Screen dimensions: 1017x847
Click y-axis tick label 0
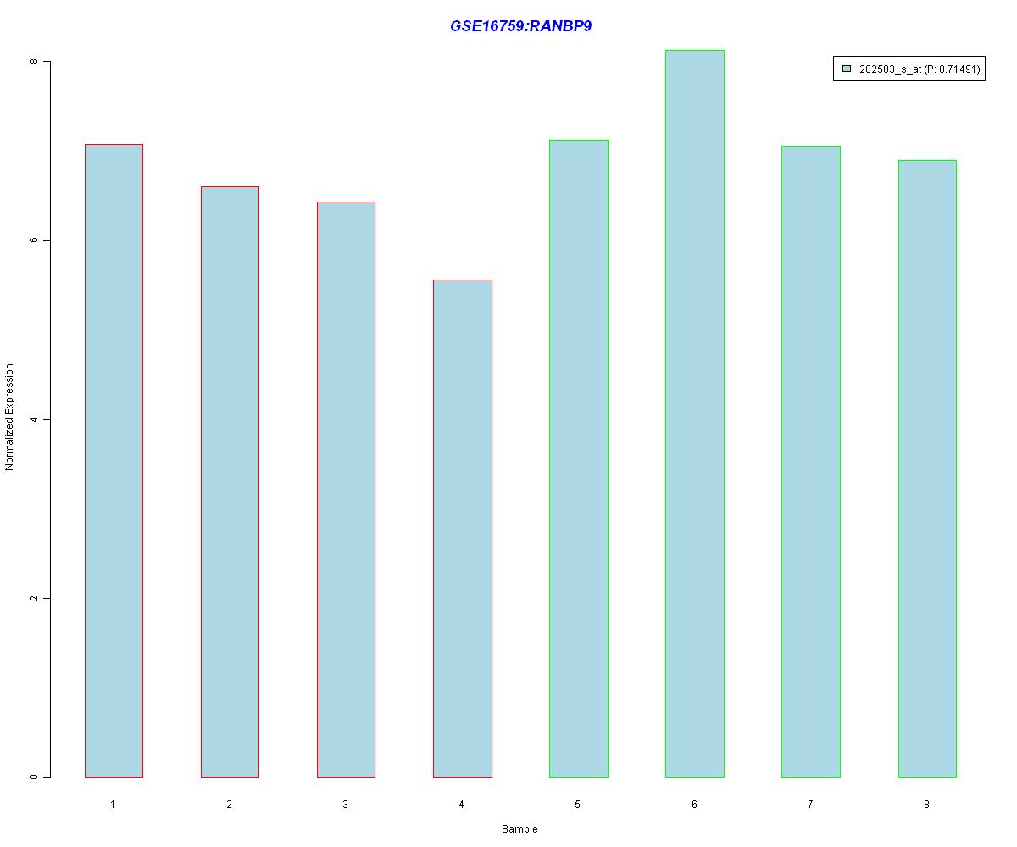tap(33, 777)
